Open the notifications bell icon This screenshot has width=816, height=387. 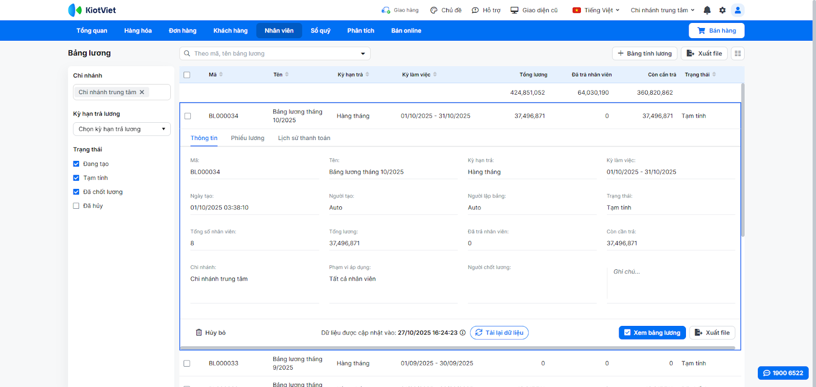[707, 10]
